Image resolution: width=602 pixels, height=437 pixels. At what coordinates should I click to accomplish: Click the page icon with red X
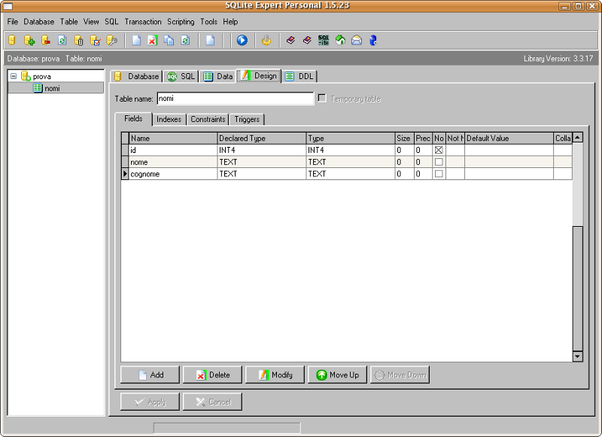(153, 41)
